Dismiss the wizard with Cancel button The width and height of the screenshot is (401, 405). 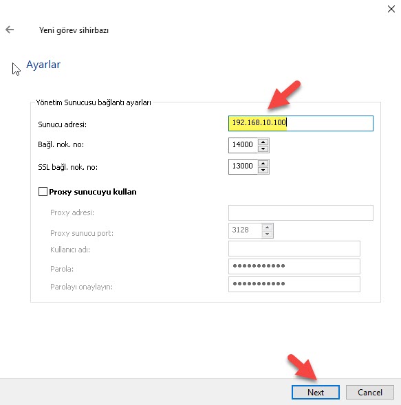[370, 393]
